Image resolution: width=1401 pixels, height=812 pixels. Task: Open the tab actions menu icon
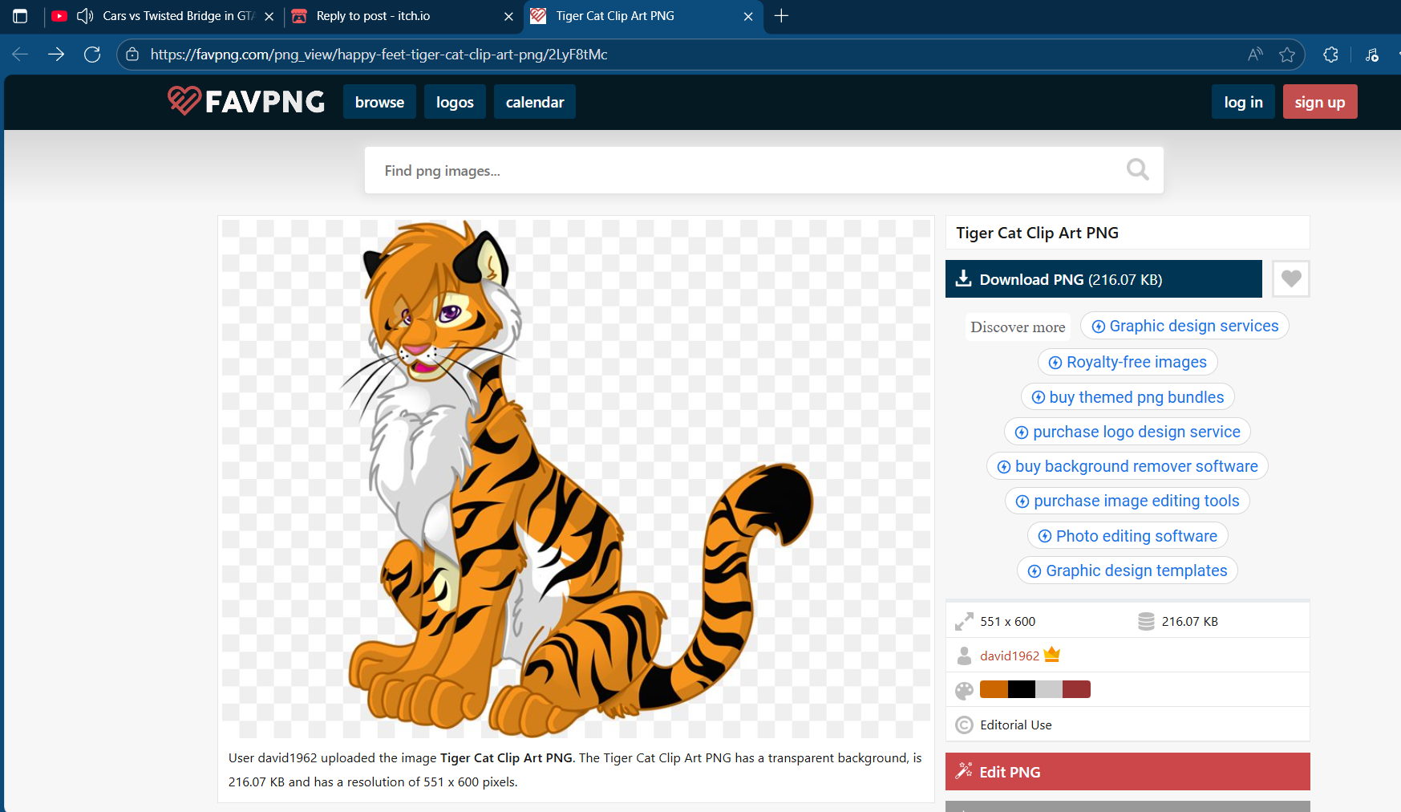pos(20,16)
